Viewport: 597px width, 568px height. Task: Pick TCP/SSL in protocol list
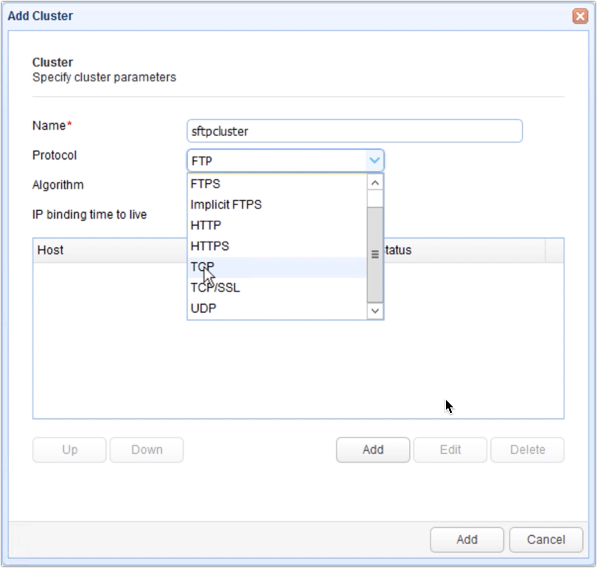215,288
